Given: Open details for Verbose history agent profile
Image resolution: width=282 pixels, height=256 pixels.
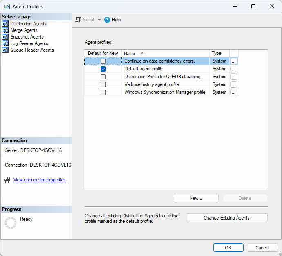Looking at the screenshot, I should click(234, 84).
